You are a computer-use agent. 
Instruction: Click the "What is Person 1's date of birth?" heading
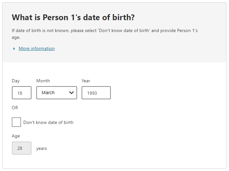73,18
